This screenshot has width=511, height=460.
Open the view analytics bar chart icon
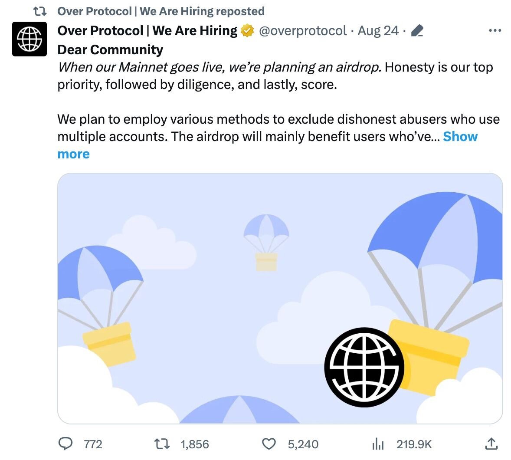[x=378, y=444]
